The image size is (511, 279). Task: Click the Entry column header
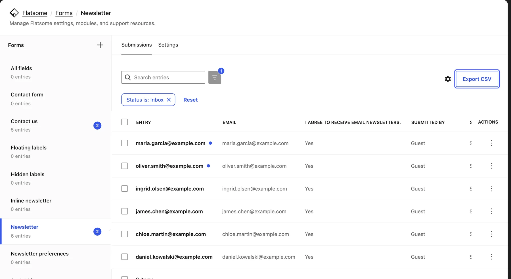(143, 122)
